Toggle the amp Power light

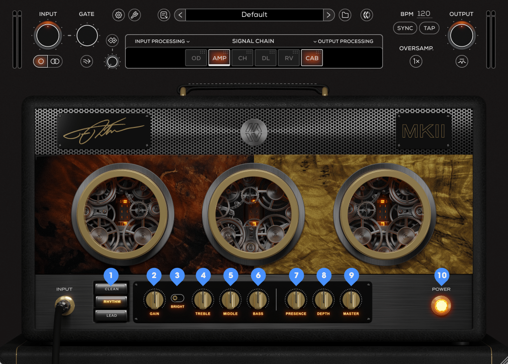point(441,306)
